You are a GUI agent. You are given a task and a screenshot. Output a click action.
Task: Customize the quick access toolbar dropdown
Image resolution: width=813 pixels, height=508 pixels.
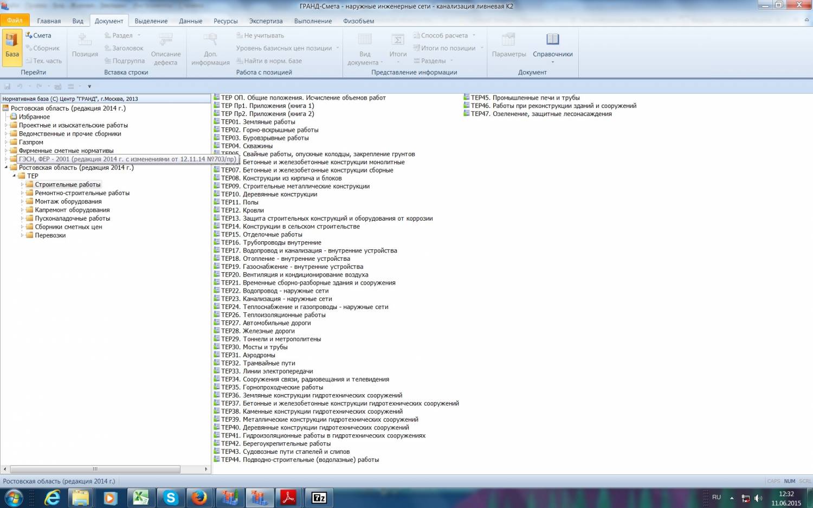coord(89,87)
